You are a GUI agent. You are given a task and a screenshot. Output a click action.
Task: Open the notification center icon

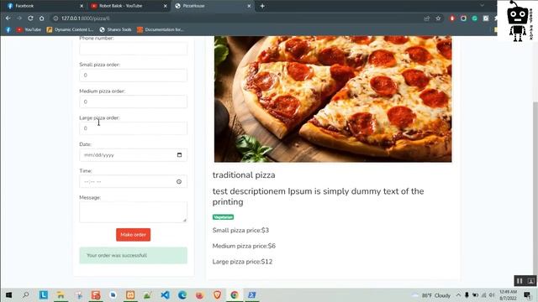point(527,295)
